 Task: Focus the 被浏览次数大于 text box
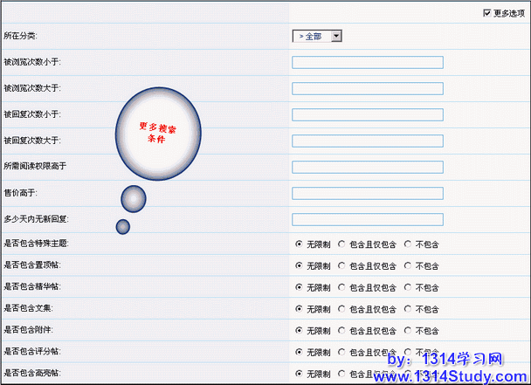click(367, 88)
